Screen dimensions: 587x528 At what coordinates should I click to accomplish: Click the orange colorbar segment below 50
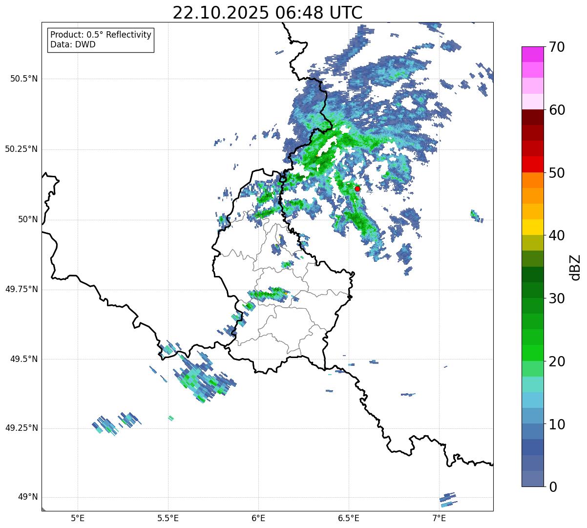click(532, 180)
